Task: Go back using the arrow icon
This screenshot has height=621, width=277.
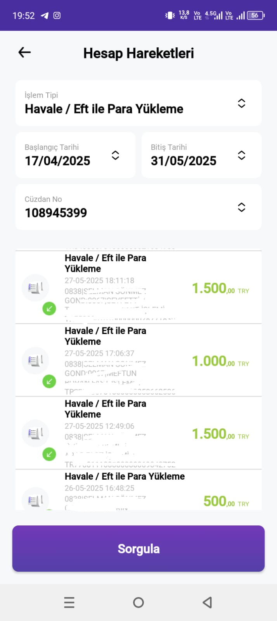Action: pyautogui.click(x=24, y=52)
